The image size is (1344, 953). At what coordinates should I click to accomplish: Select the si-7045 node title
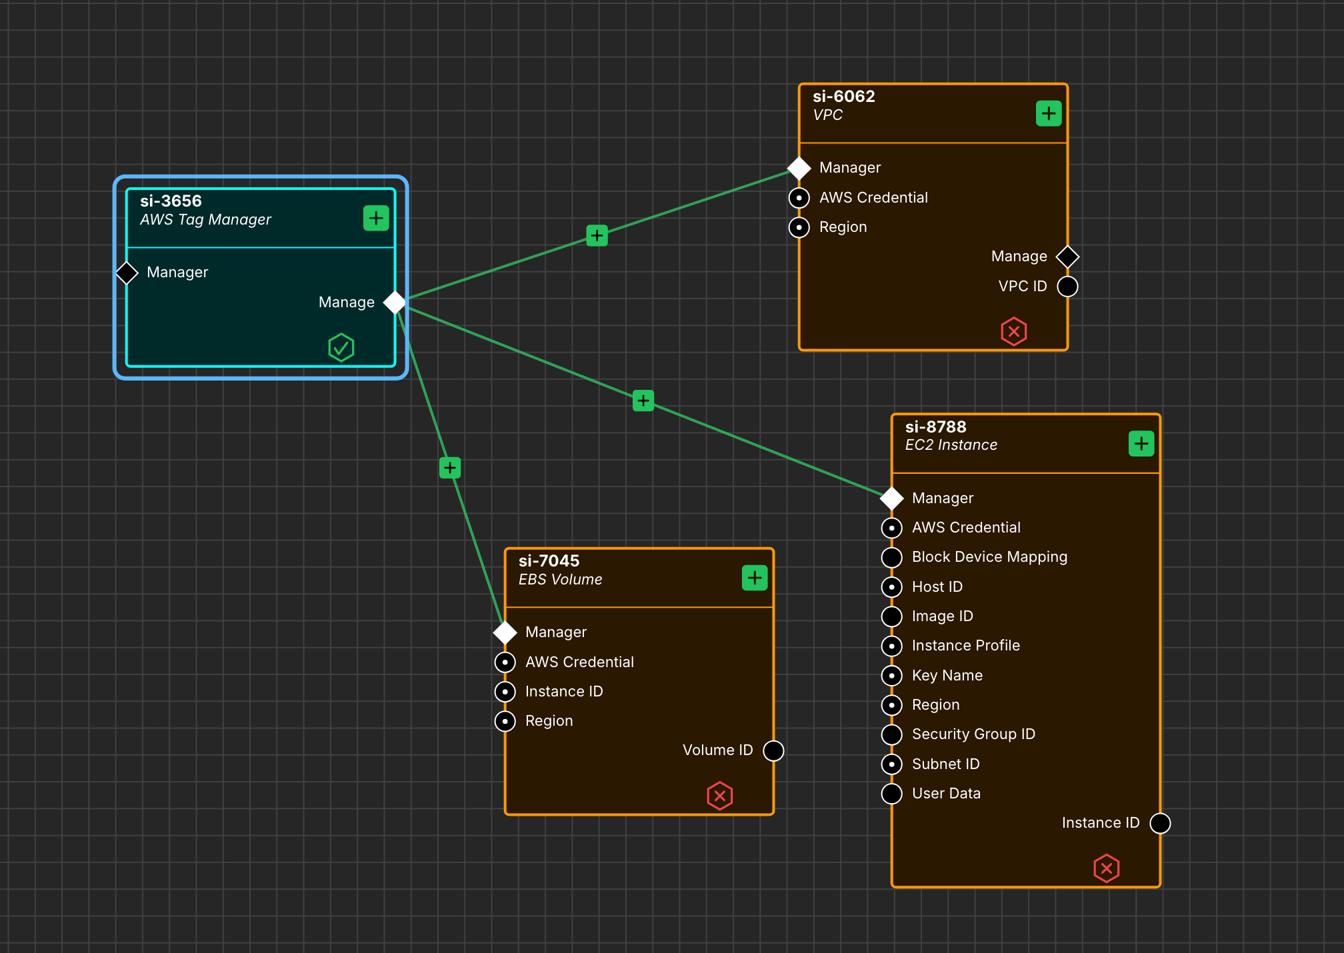point(549,560)
